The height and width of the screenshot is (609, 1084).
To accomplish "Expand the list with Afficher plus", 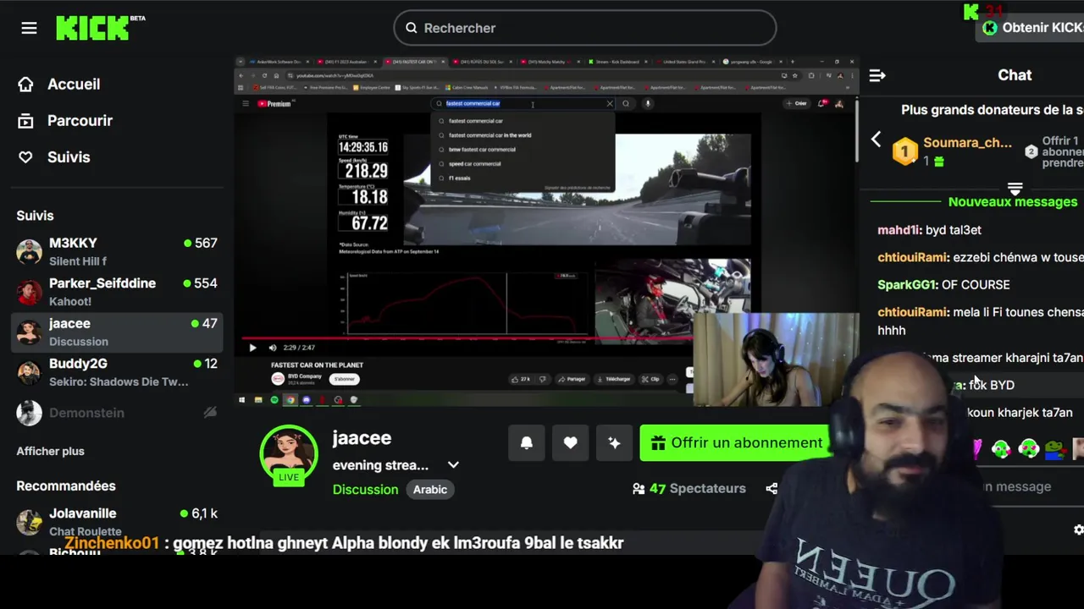I will [x=50, y=451].
